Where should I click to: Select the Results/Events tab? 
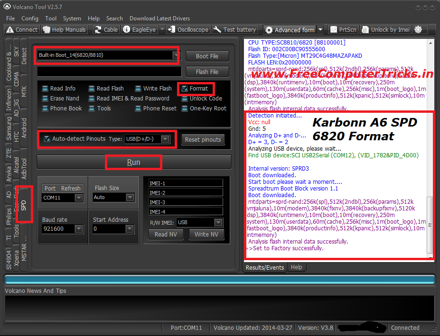(x=265, y=268)
